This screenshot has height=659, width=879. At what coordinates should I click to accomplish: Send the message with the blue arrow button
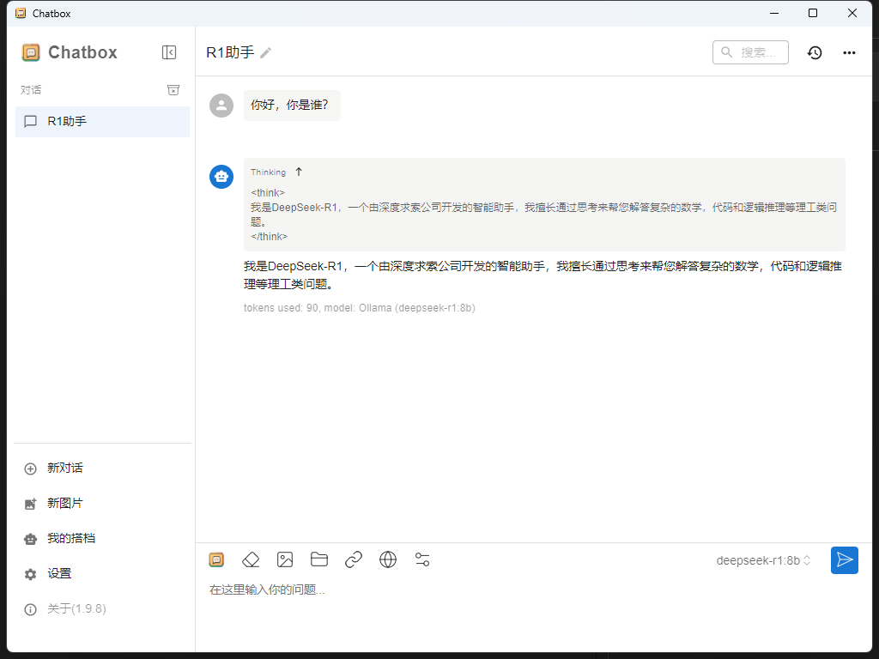(845, 559)
